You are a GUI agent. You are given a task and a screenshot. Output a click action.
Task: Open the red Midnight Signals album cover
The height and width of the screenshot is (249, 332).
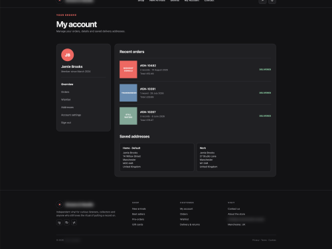click(128, 70)
